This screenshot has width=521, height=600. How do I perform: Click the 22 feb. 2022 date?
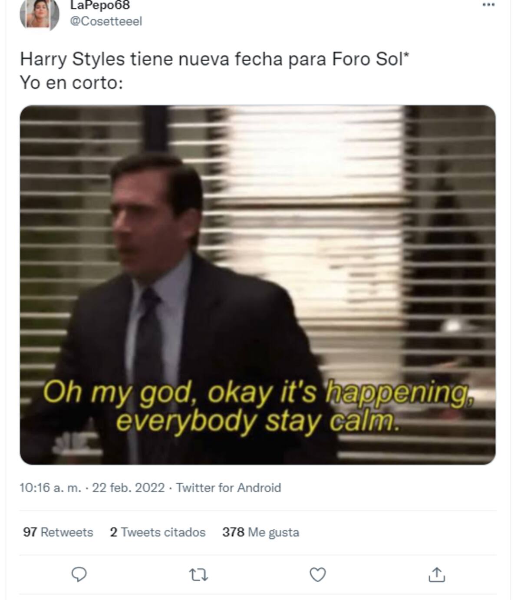(129, 488)
